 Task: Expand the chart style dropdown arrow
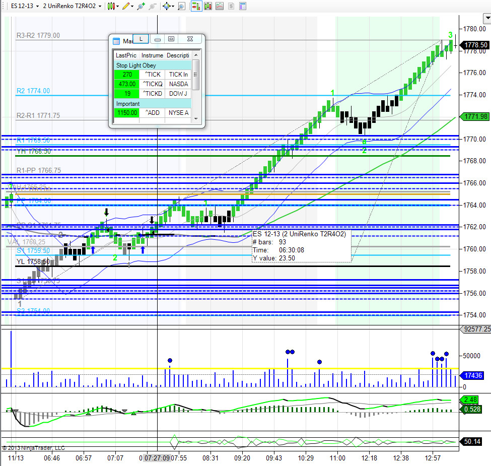[118, 6]
